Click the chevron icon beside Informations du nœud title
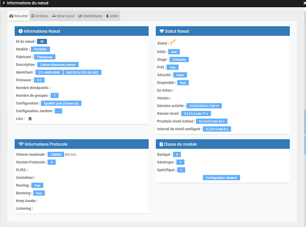The width and height of the screenshot is (306, 227). pos(4,3)
